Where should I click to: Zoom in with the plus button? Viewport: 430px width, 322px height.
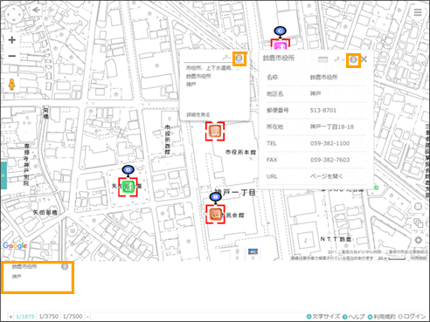pyautogui.click(x=12, y=40)
